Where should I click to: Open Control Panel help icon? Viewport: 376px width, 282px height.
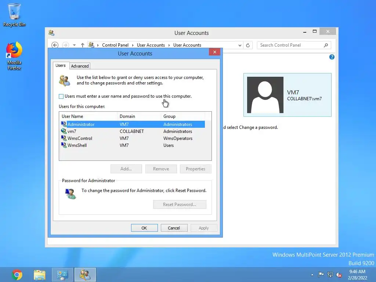[x=332, y=57]
